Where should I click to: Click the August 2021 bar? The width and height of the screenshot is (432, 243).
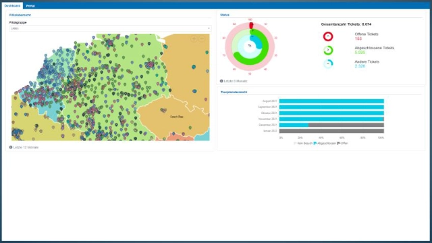[x=331, y=101]
